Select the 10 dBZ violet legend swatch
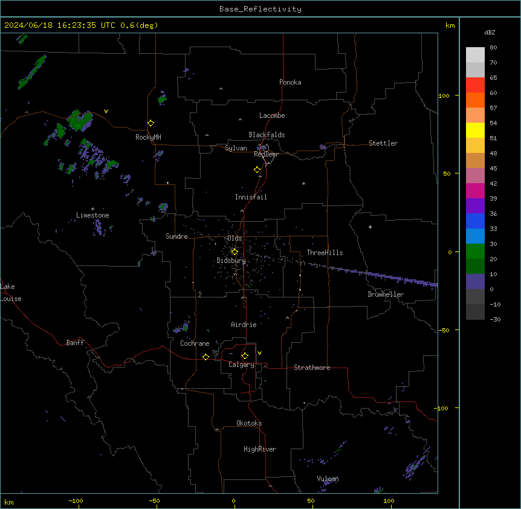Screen dimensions: 521x509 (475, 282)
